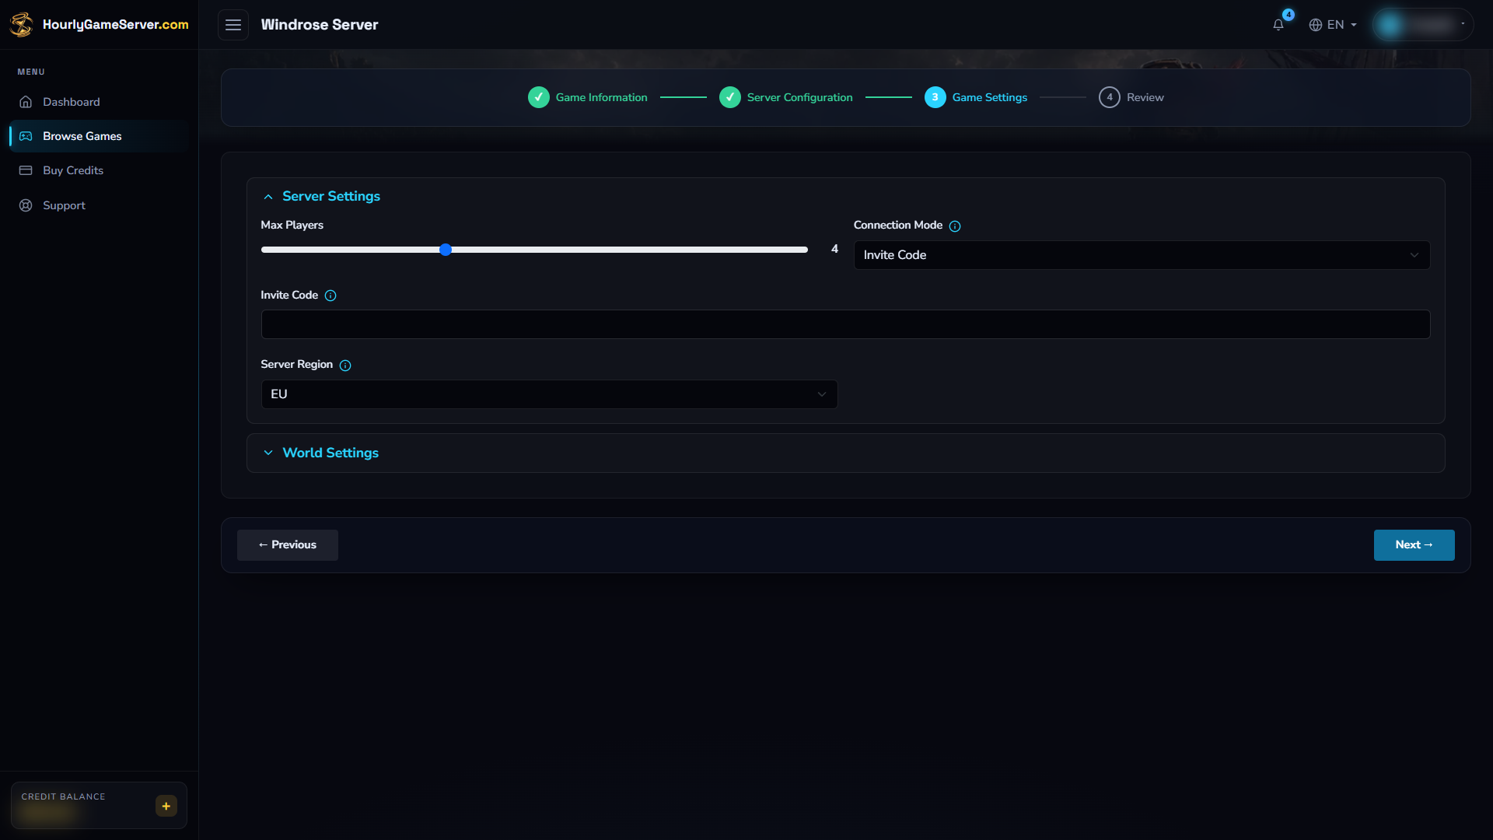
Task: Go to Dashboard in sidebar
Action: pyautogui.click(x=99, y=102)
